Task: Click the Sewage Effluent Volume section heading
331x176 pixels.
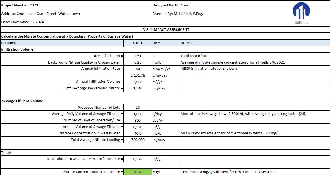Action: pos(22,101)
